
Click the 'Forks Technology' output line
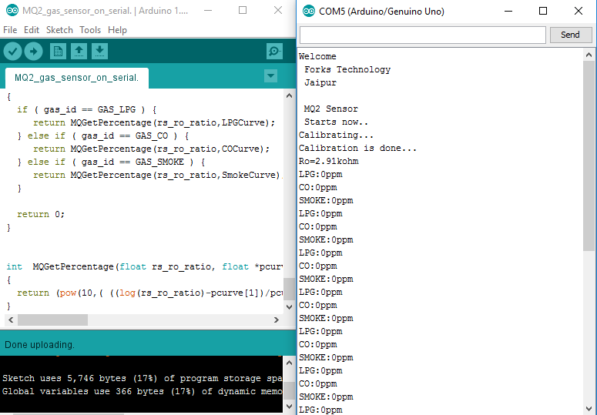coord(347,69)
